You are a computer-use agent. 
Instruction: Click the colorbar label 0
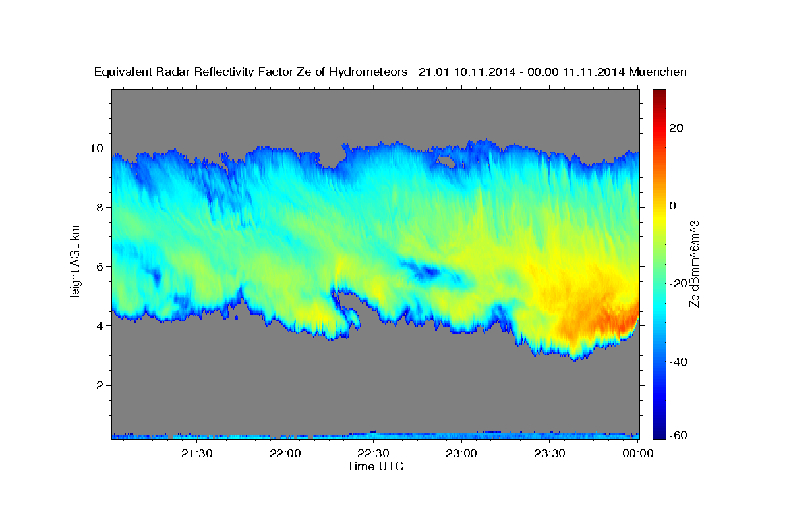pyautogui.click(x=674, y=206)
